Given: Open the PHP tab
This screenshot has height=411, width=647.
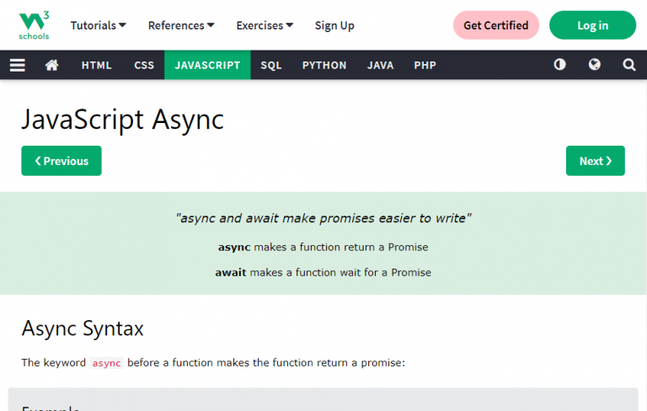Looking at the screenshot, I should pyautogui.click(x=425, y=65).
